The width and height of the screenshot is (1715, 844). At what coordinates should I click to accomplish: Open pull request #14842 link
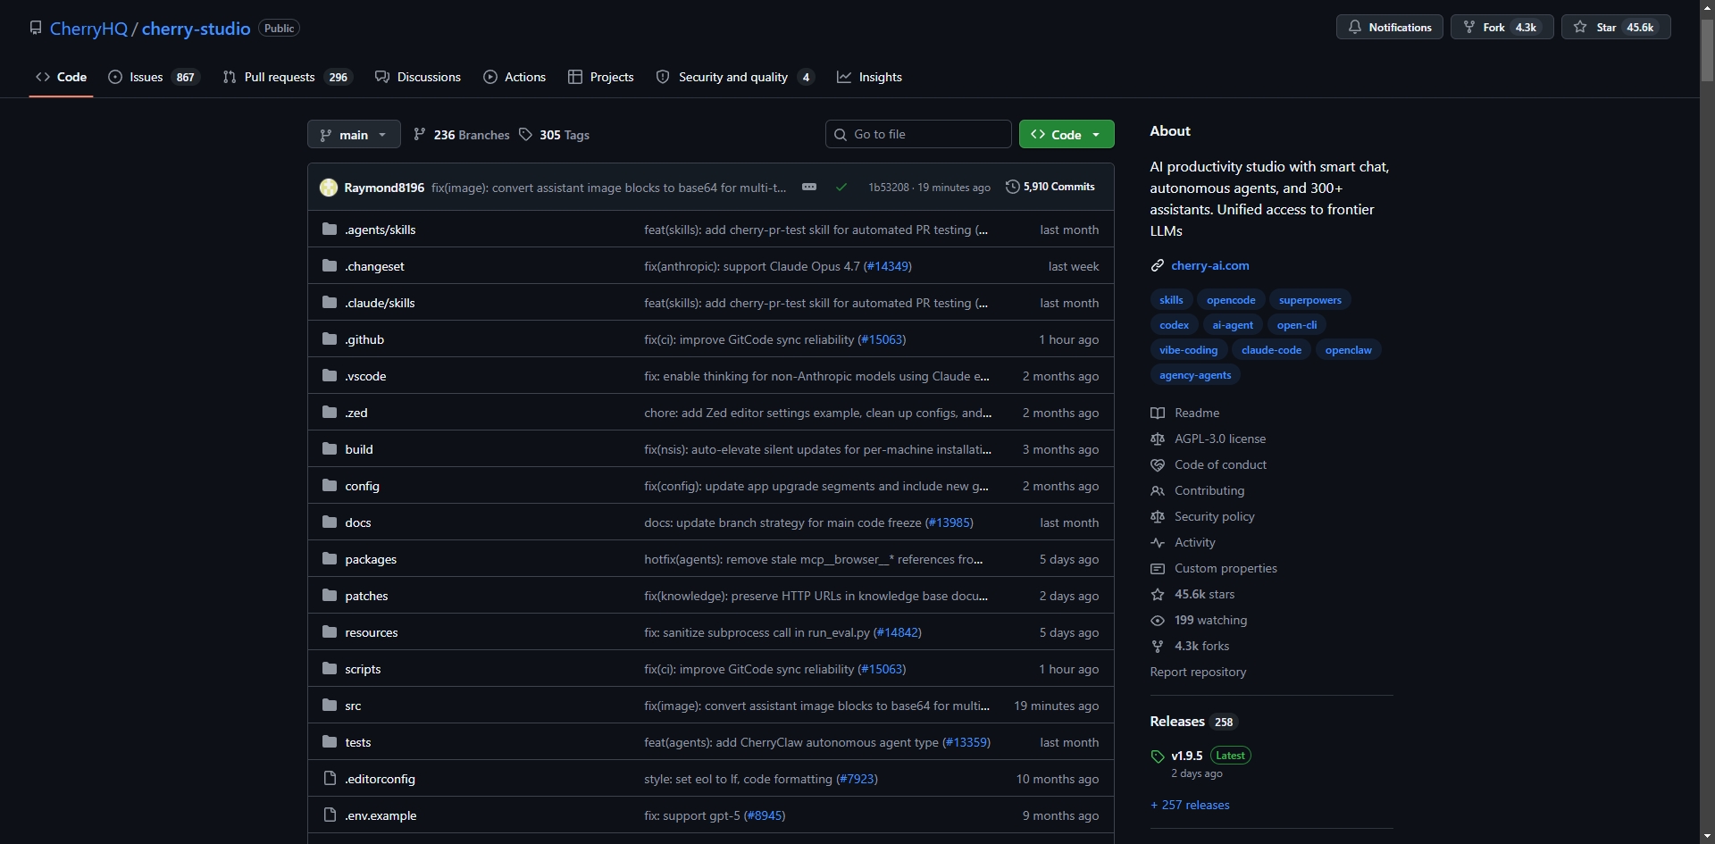click(898, 632)
